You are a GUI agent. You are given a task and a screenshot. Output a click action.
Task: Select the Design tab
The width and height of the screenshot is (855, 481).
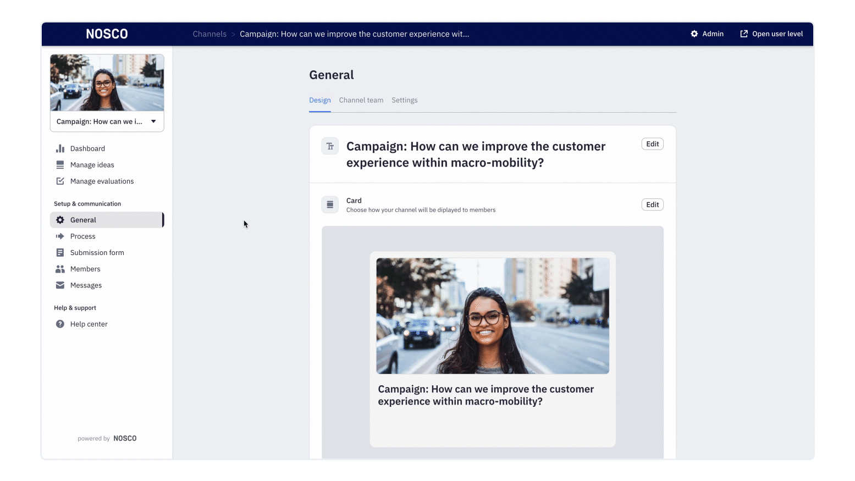click(319, 100)
